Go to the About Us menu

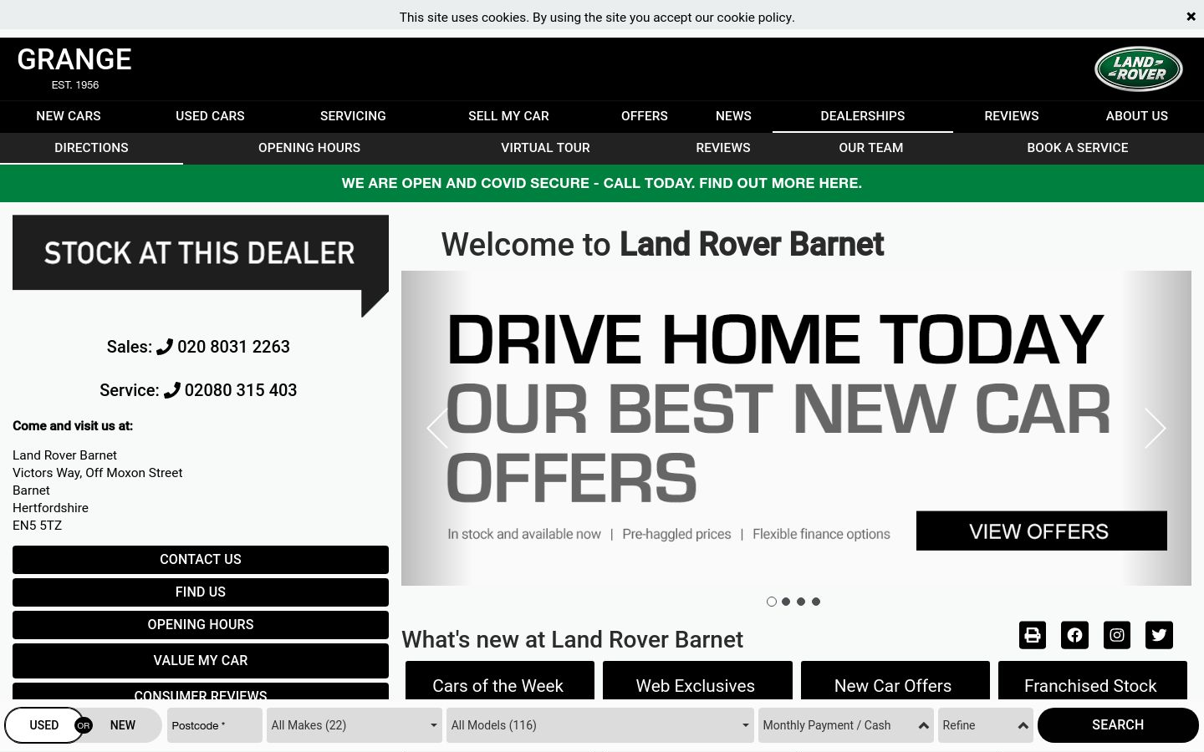[x=1137, y=116]
